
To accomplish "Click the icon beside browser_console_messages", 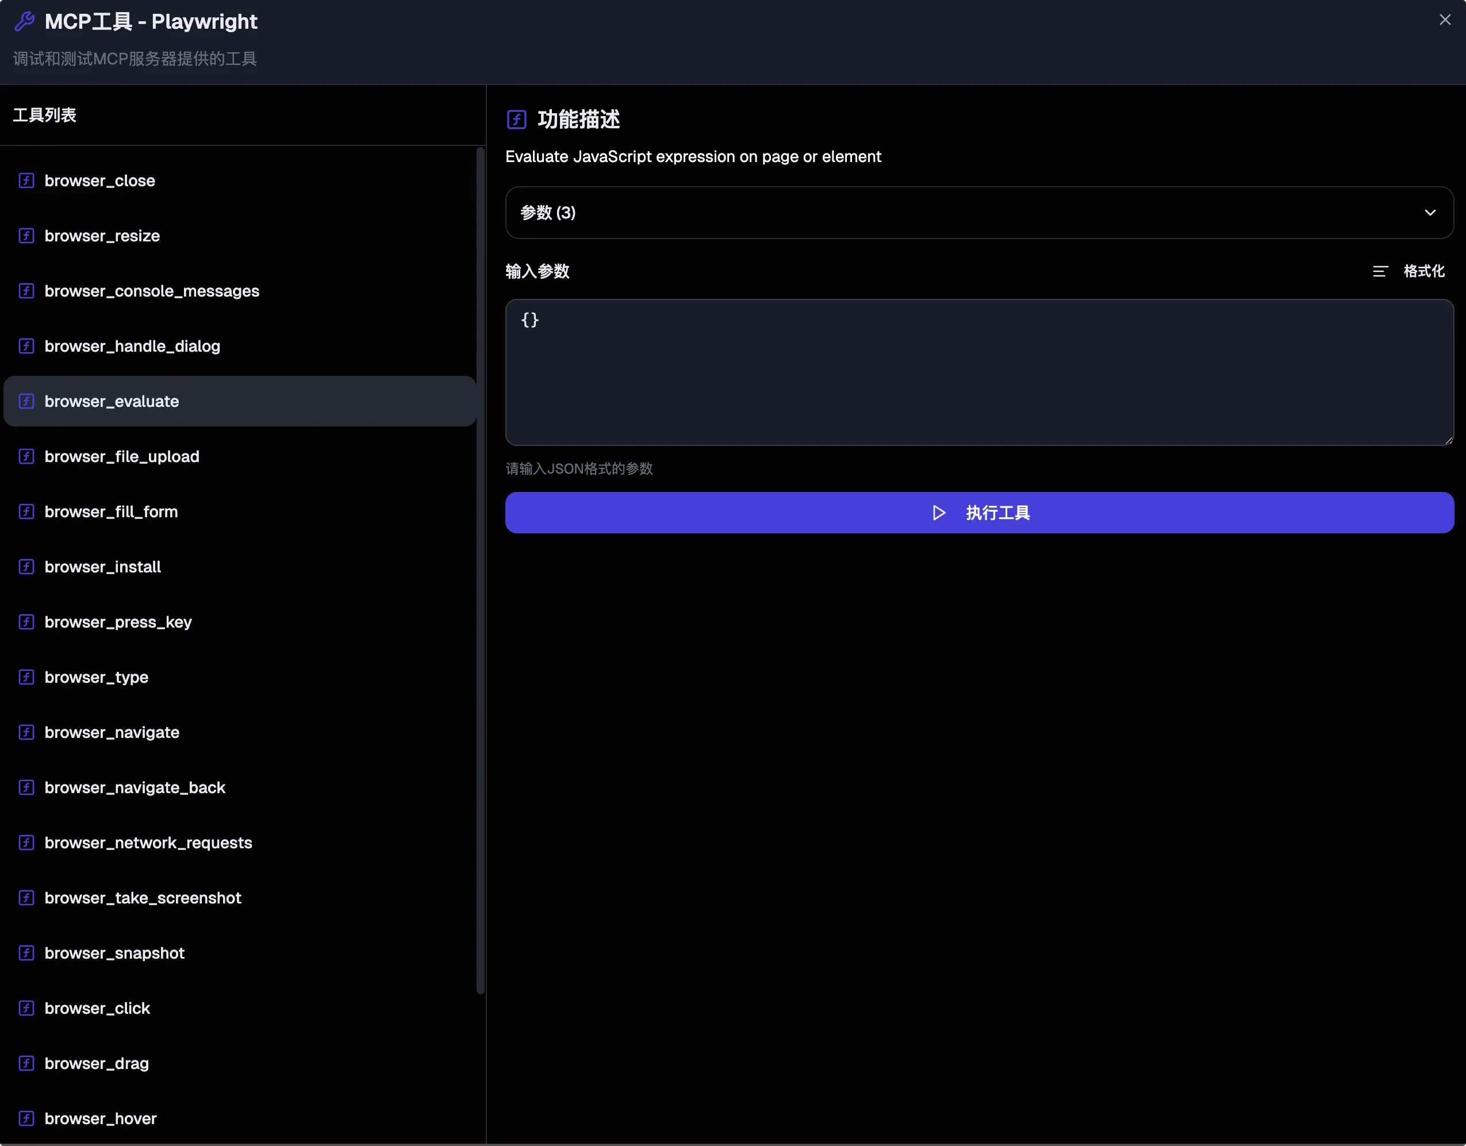I will (x=26, y=291).
